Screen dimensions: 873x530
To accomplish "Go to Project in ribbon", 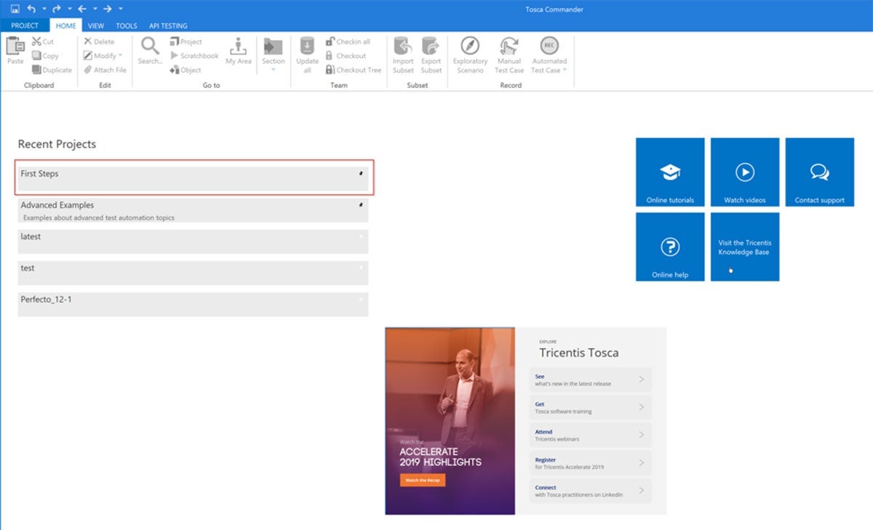I will coord(186,42).
